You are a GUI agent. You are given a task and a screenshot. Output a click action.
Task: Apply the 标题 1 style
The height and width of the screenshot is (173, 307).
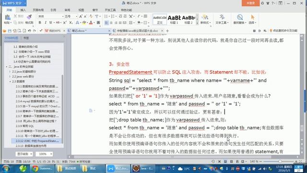174,19
